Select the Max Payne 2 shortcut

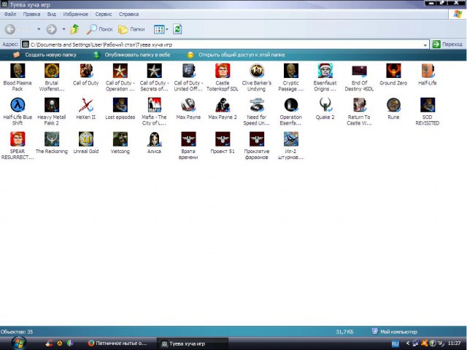click(223, 105)
